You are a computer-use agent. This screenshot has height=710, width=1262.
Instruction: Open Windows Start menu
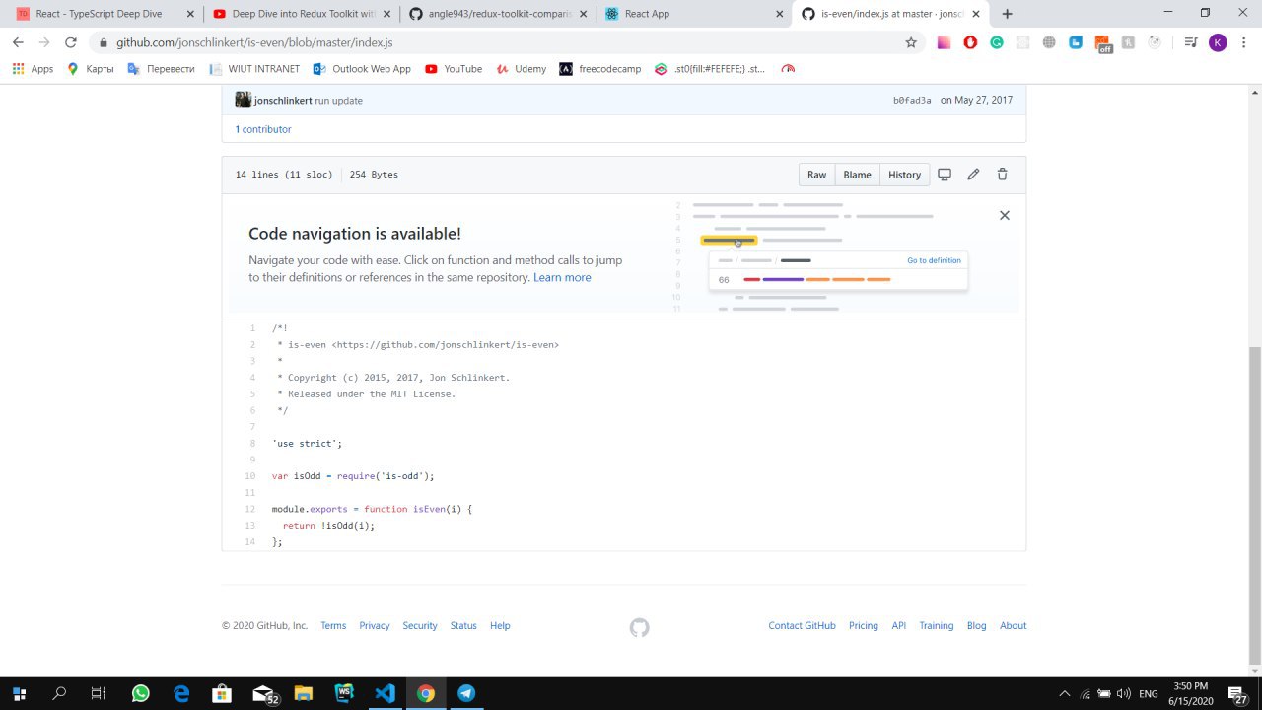[18, 693]
